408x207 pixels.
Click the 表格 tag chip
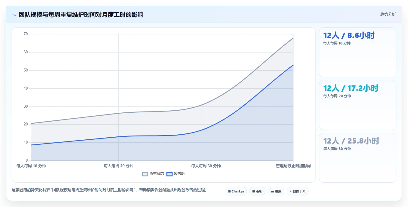(257, 191)
